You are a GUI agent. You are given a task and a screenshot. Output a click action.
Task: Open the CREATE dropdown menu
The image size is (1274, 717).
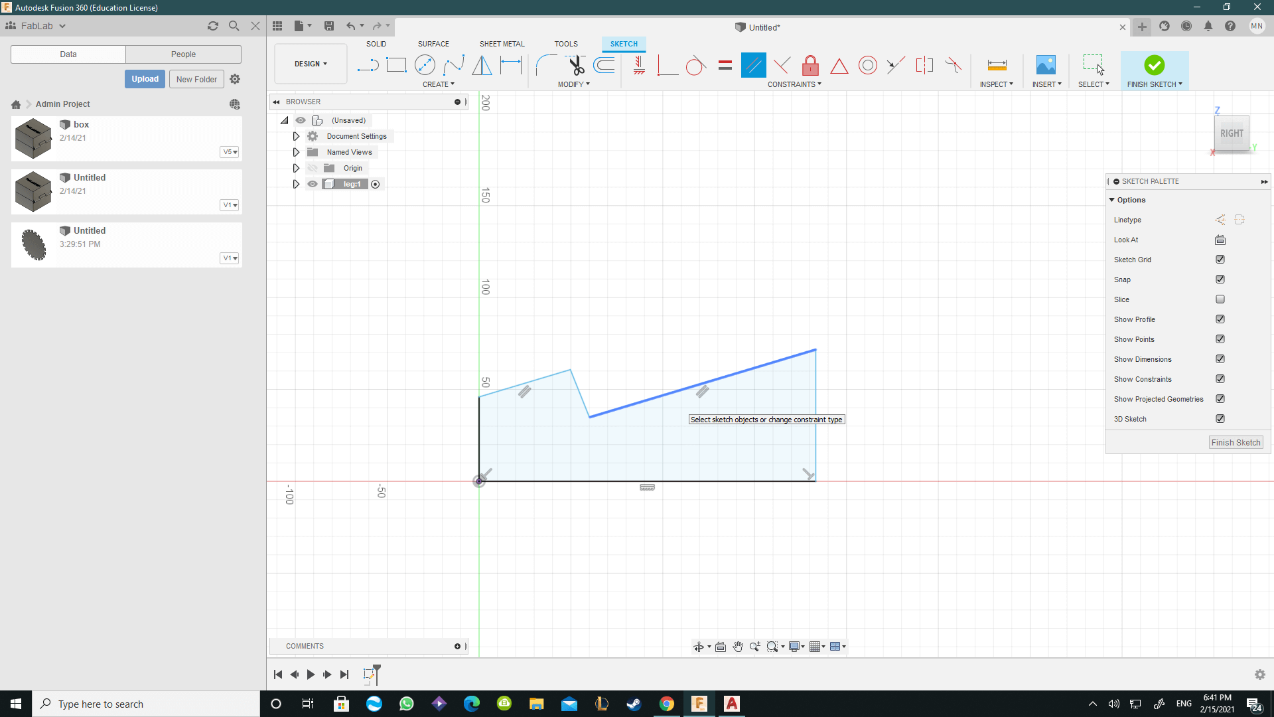(438, 84)
